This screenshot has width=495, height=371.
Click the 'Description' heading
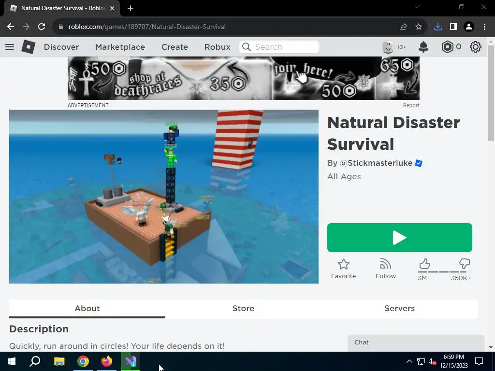pyautogui.click(x=39, y=329)
